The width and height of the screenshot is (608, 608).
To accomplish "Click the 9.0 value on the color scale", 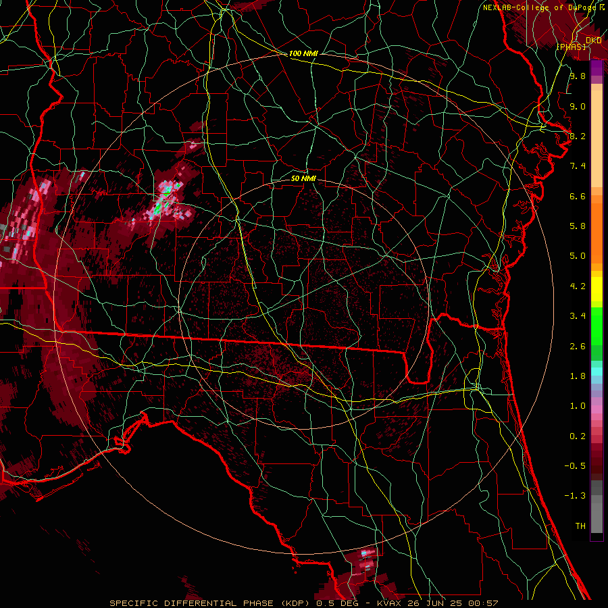I will 578,106.
